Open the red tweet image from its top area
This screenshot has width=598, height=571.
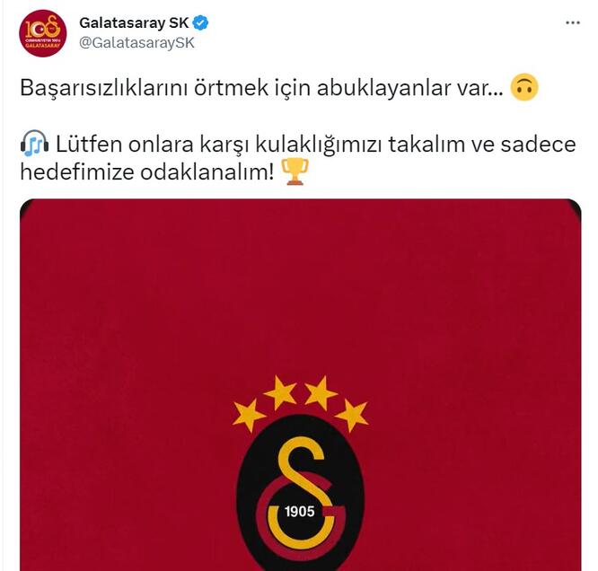click(x=300, y=267)
